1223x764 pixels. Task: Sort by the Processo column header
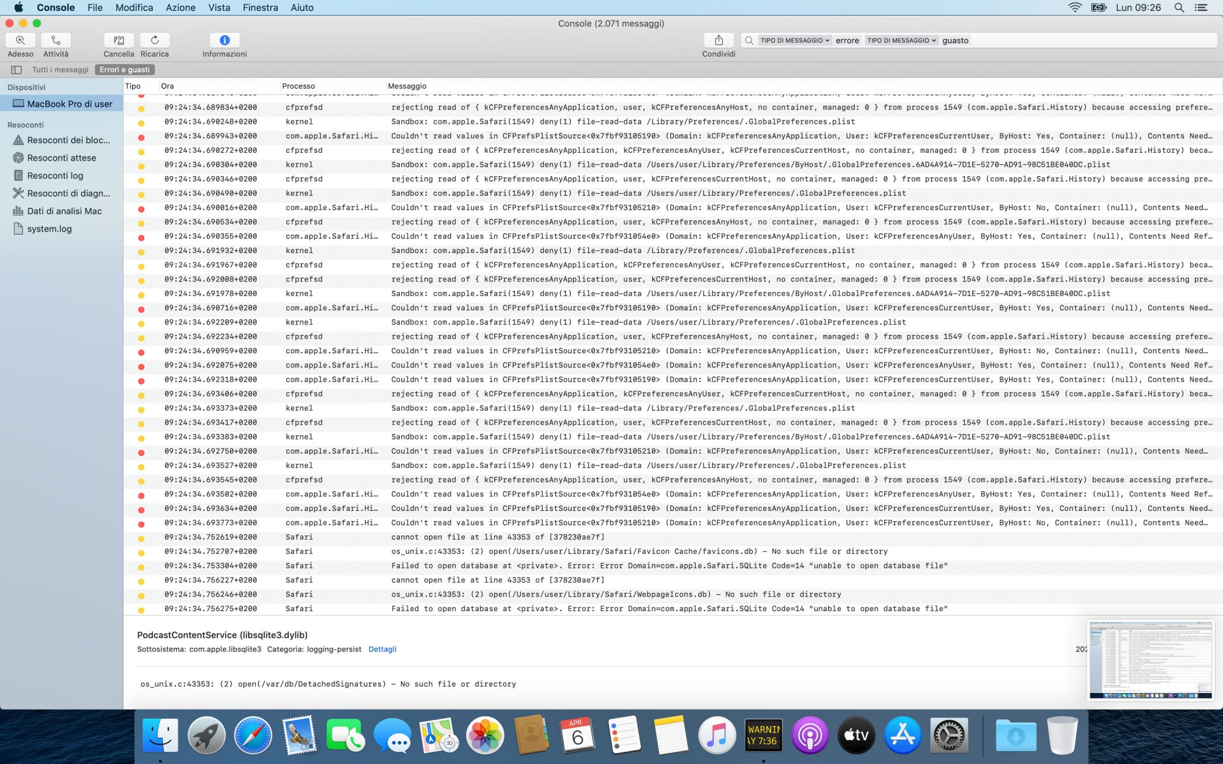click(x=332, y=86)
